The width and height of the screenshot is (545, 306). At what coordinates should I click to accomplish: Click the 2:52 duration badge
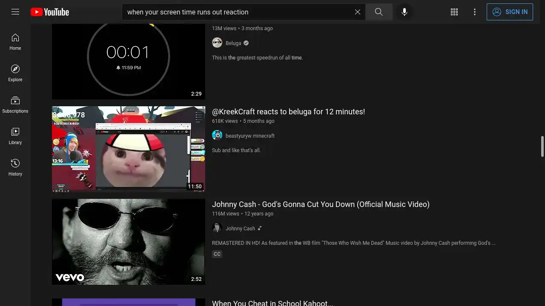pos(196,279)
